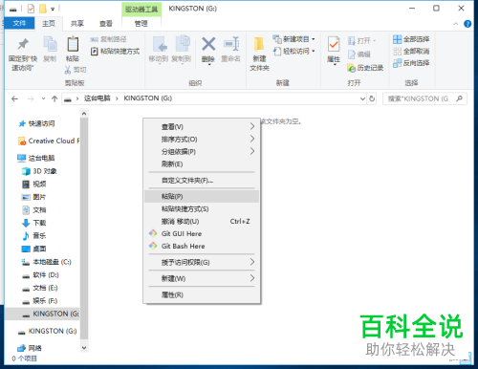Open 授予访问权限(G) submenu
Viewport: 478px width, 369px height.
click(x=202, y=263)
